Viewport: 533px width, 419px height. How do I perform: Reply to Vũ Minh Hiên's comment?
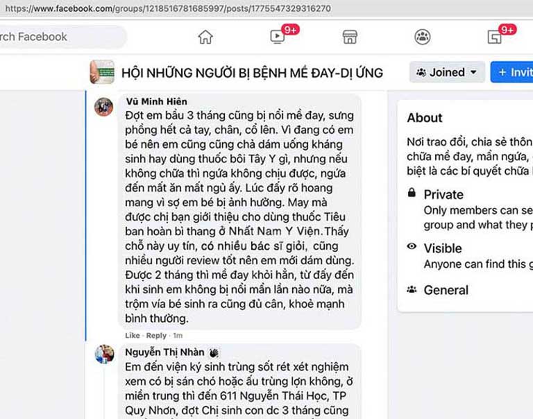click(x=156, y=335)
